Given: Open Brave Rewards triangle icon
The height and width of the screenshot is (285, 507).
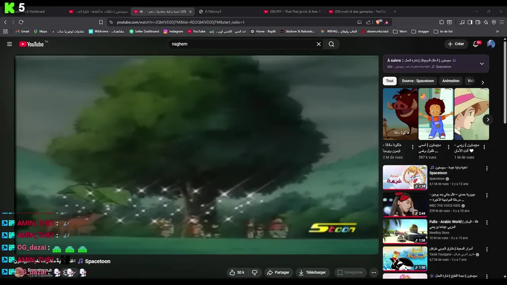Looking at the screenshot, I should [x=387, y=22].
